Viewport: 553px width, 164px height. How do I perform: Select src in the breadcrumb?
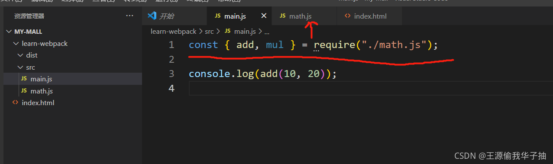pyautogui.click(x=210, y=31)
